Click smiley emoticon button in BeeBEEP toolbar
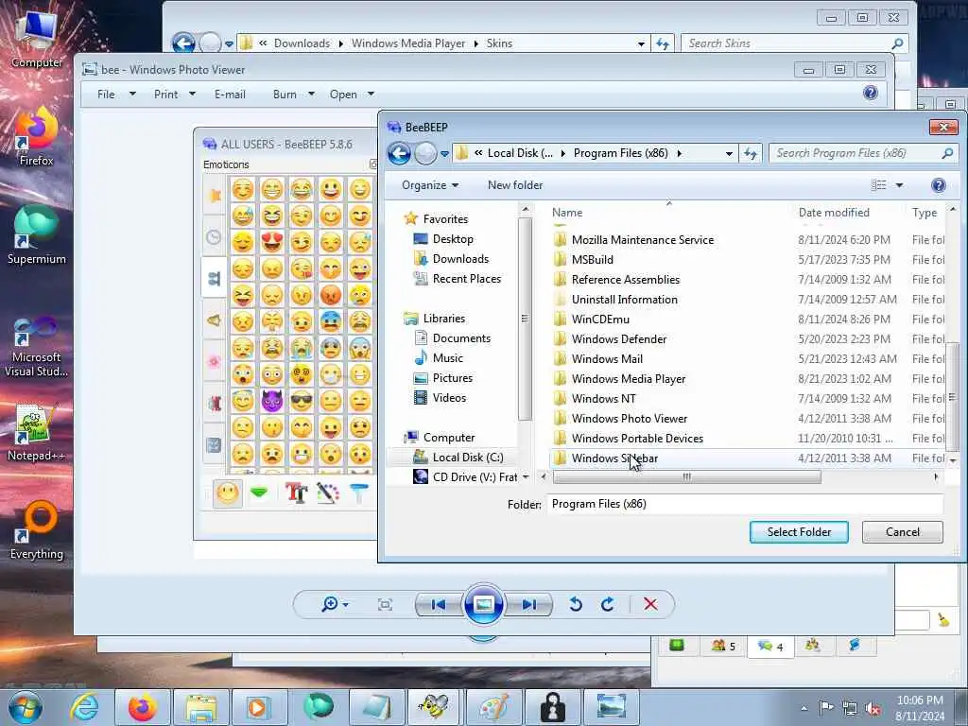This screenshot has height=726, width=968. (x=228, y=493)
